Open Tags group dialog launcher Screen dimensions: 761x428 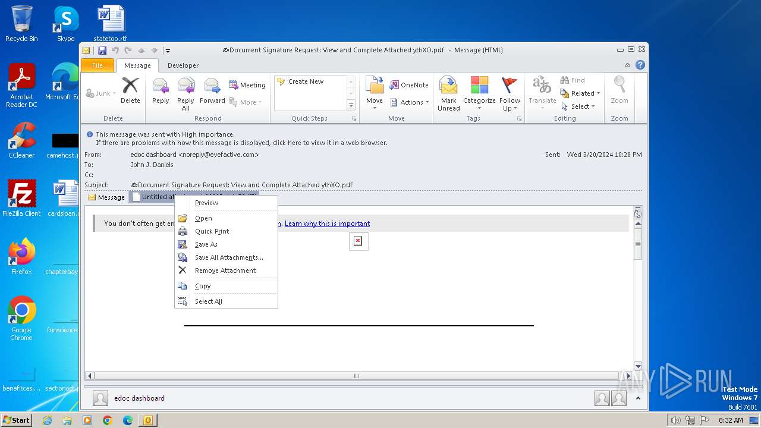pos(519,119)
